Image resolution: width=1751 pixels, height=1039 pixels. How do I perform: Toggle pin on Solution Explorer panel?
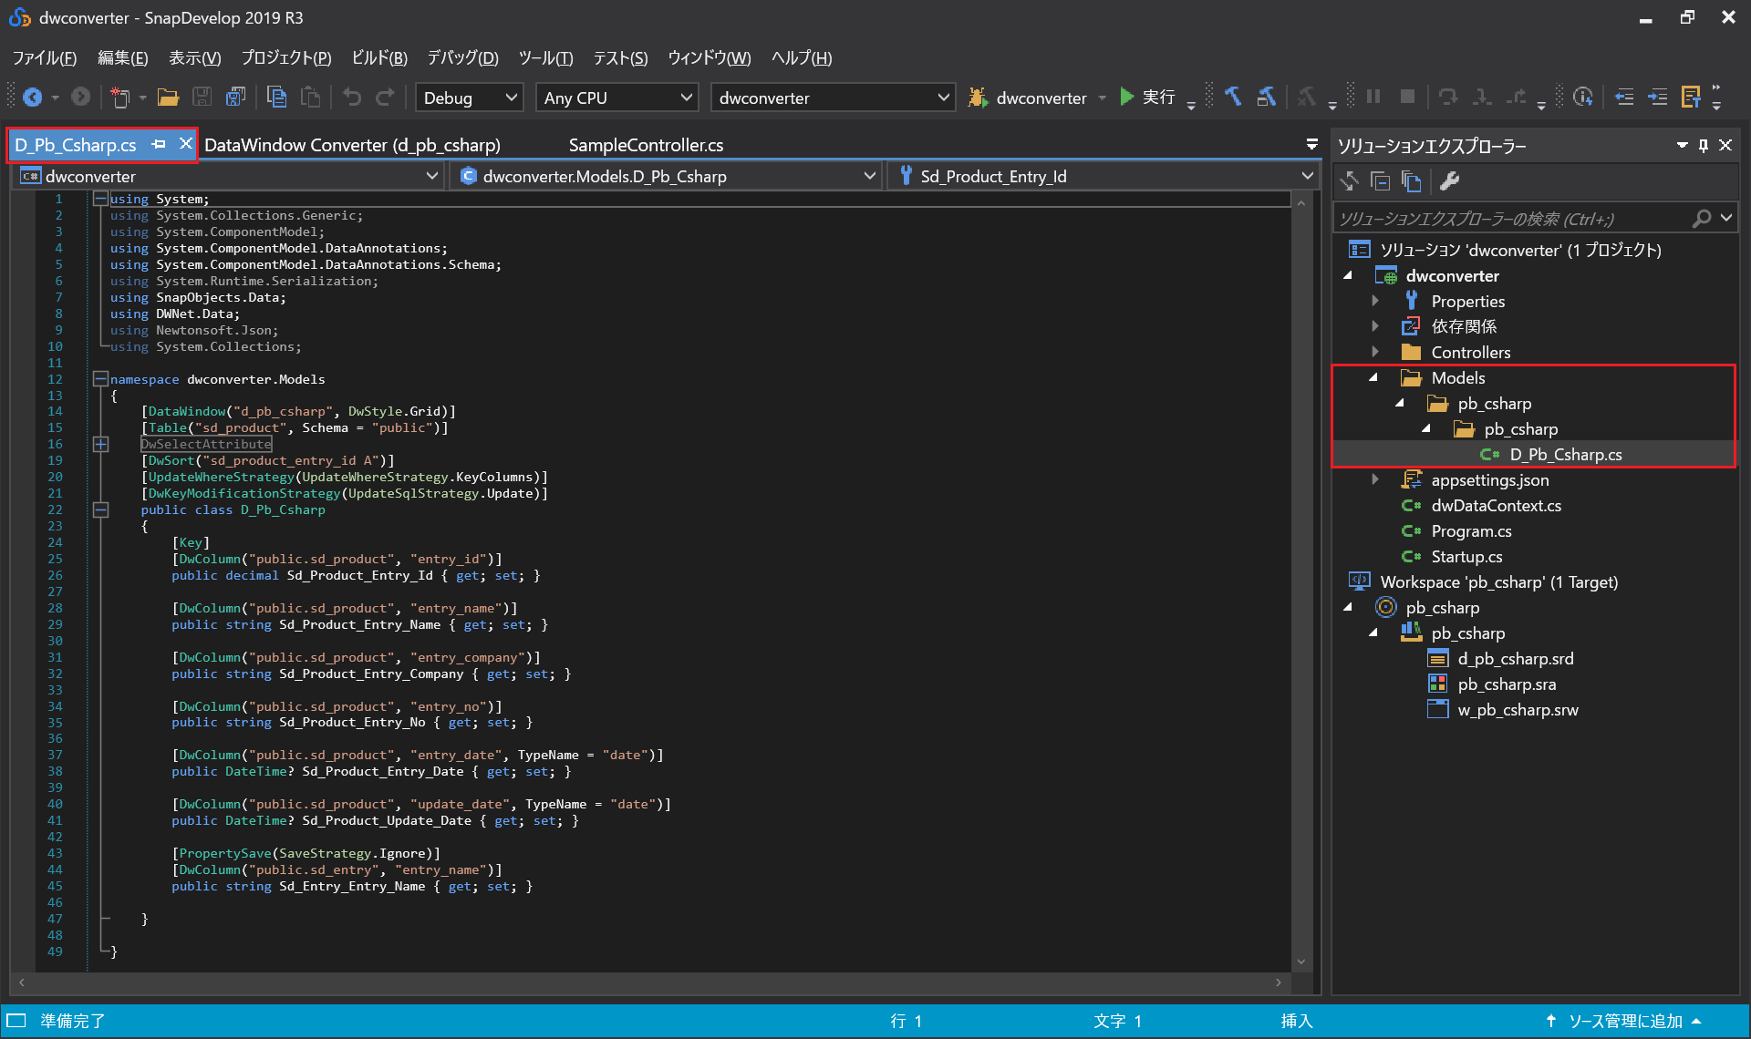click(1704, 145)
